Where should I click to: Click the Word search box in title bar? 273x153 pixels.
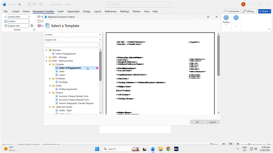tap(138, 4)
